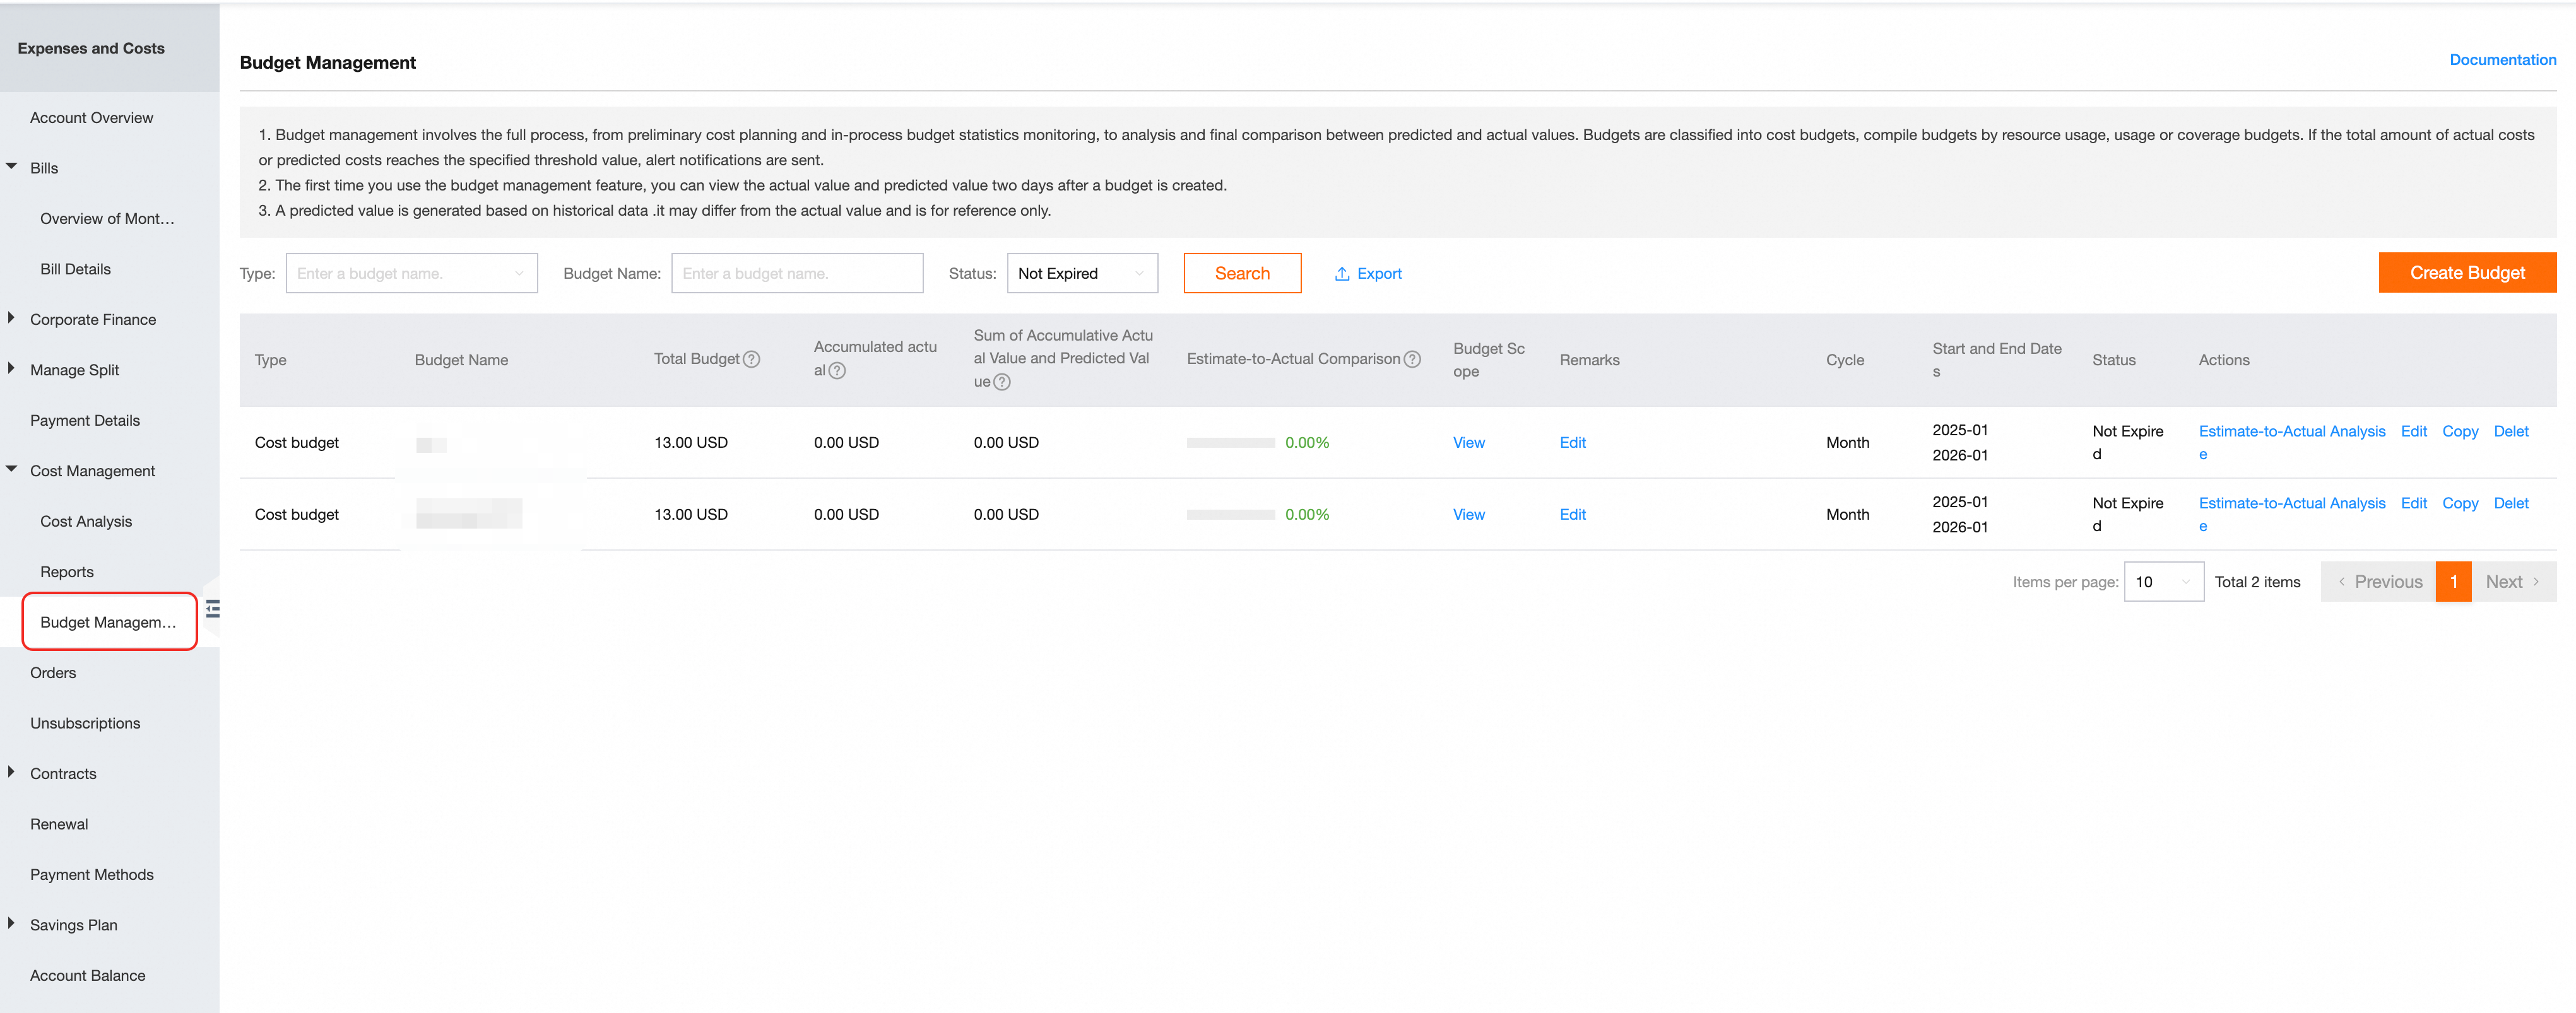Open the Documentation link
Viewport: 2576px width, 1013px height.
click(2502, 60)
